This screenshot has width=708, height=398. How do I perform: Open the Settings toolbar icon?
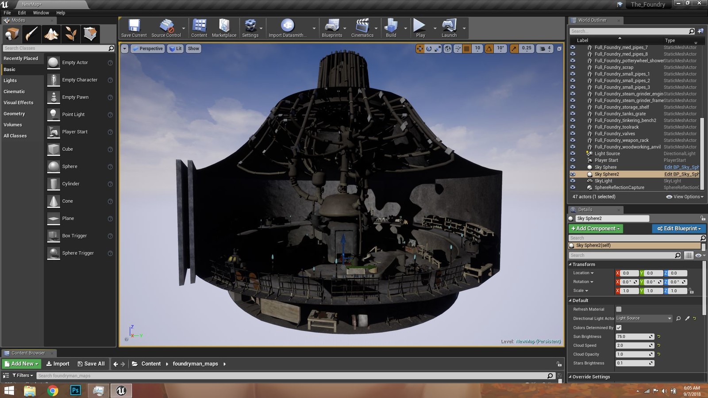point(250,25)
